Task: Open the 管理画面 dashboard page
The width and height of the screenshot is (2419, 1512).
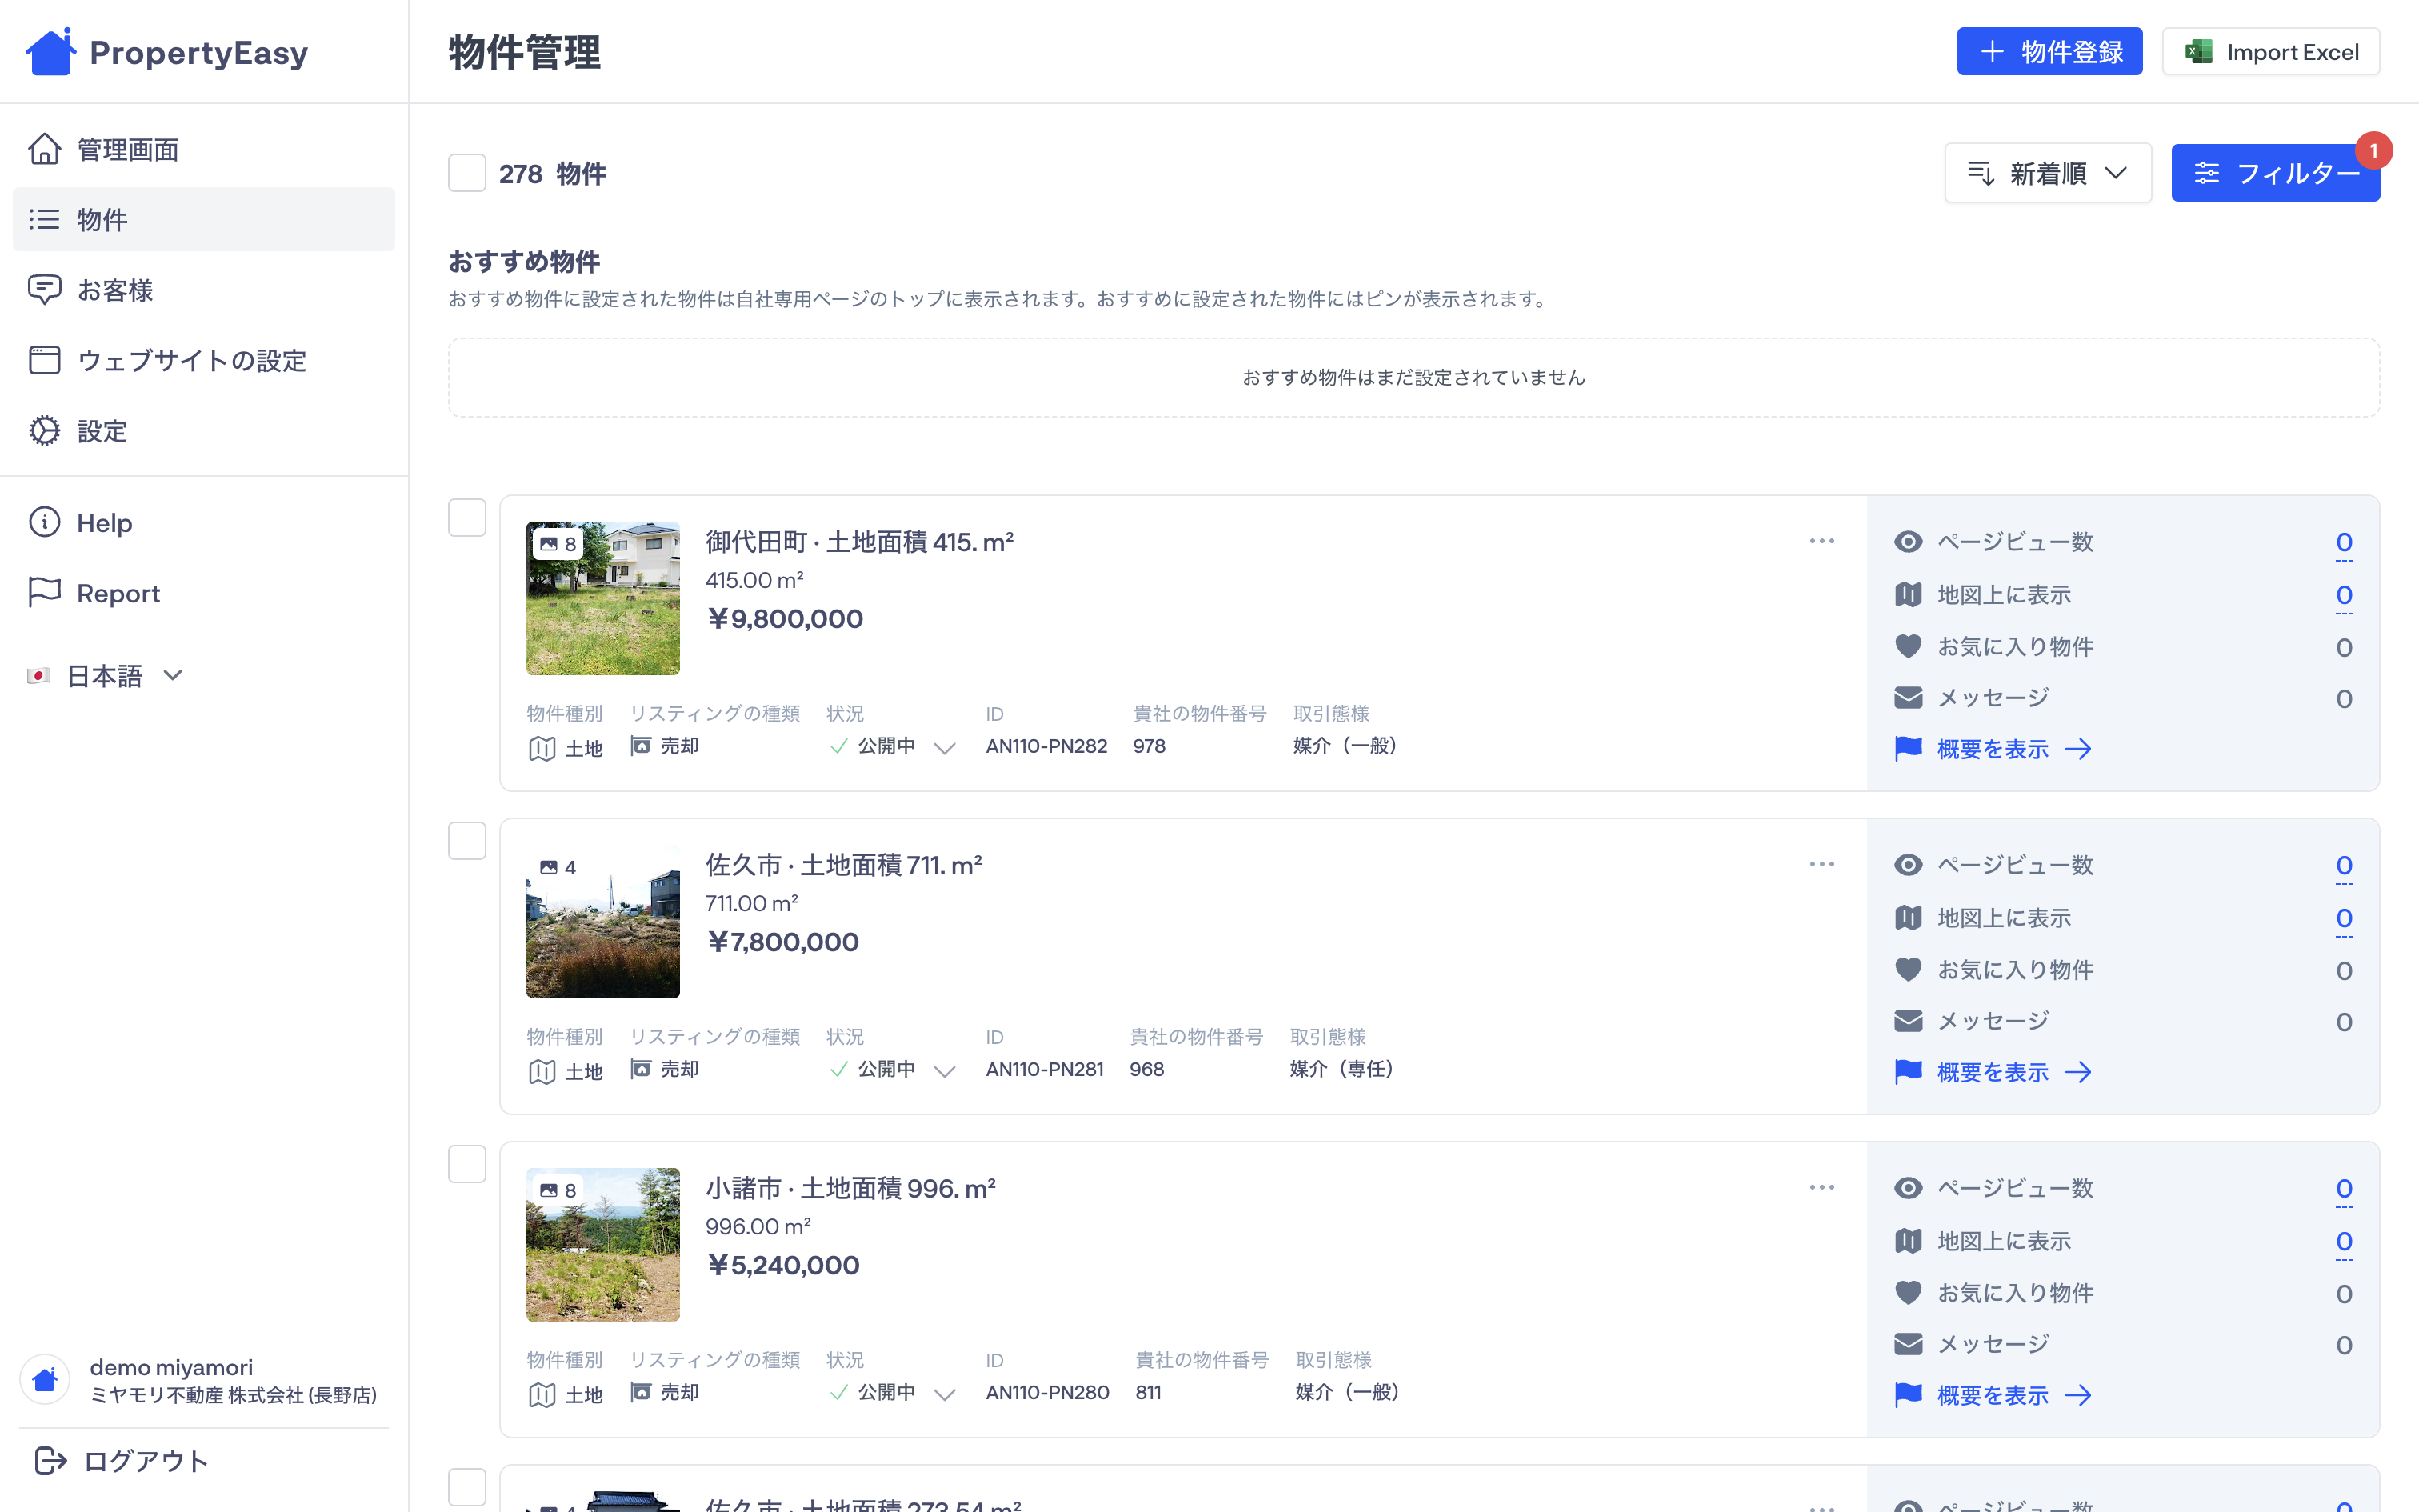Action: [203, 149]
